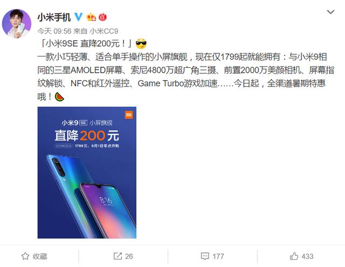Viewport: 345px width, 267px height.
Task: Open the 今天 09:56 timestamp link
Action: point(54,31)
